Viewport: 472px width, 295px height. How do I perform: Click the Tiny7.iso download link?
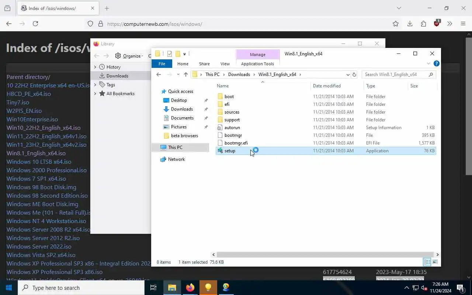pyautogui.click(x=18, y=102)
